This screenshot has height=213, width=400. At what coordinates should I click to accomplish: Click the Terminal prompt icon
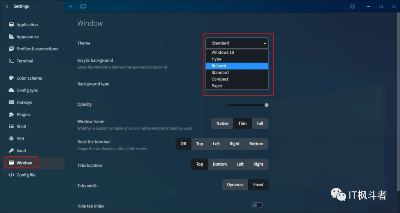coord(11,61)
